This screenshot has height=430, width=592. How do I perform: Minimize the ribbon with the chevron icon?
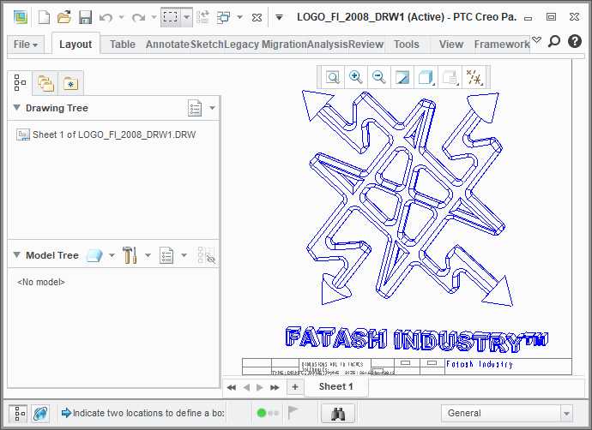(536, 39)
